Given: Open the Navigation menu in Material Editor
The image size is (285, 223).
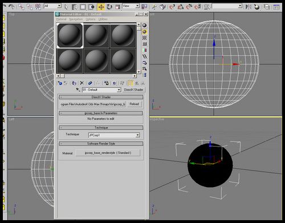Looking at the screenshot, I should pos(76,19).
